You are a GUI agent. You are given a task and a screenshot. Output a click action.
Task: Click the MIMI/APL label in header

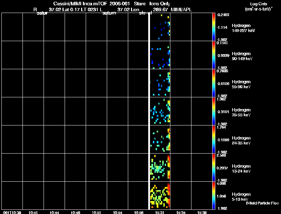point(181,10)
